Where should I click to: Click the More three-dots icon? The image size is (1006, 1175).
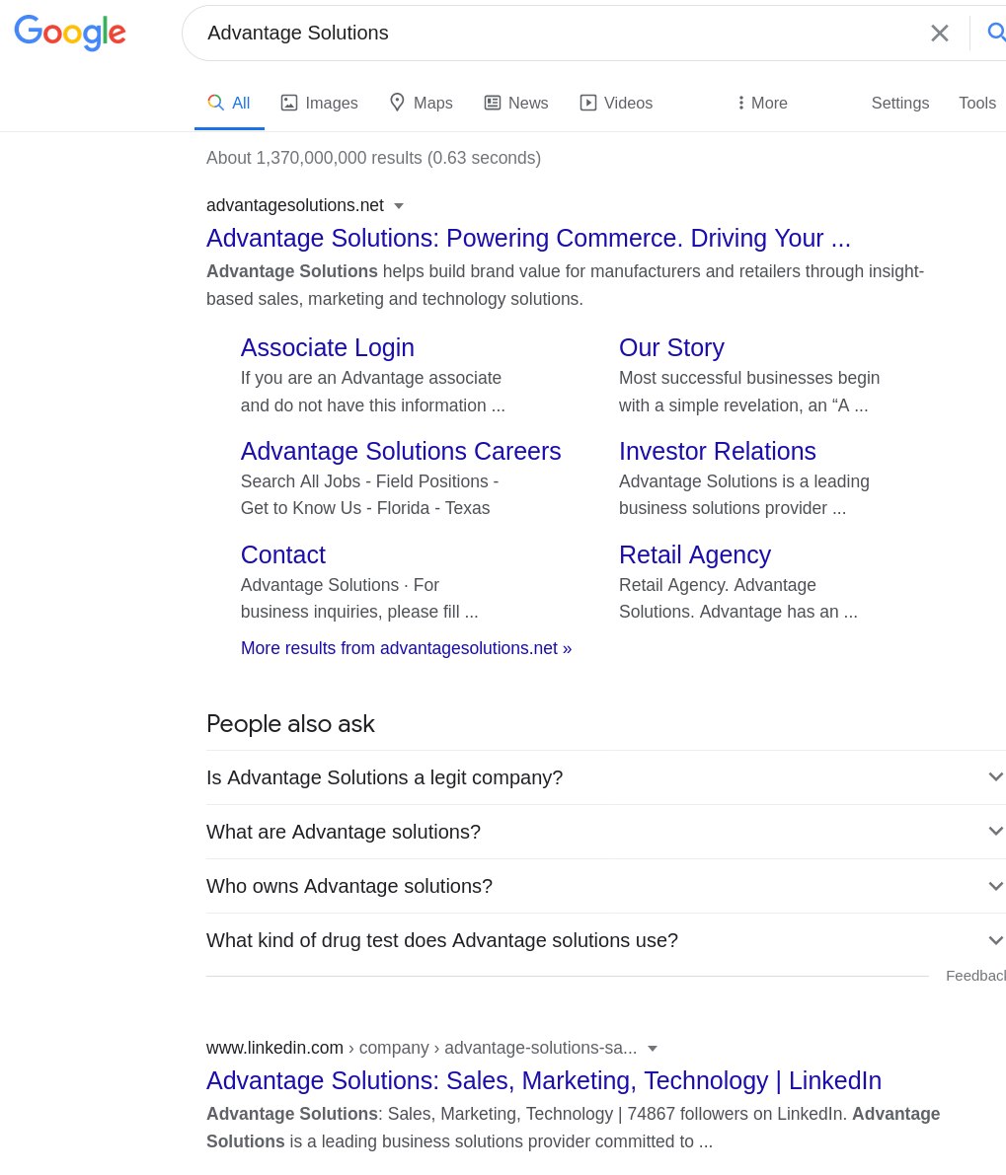point(740,103)
